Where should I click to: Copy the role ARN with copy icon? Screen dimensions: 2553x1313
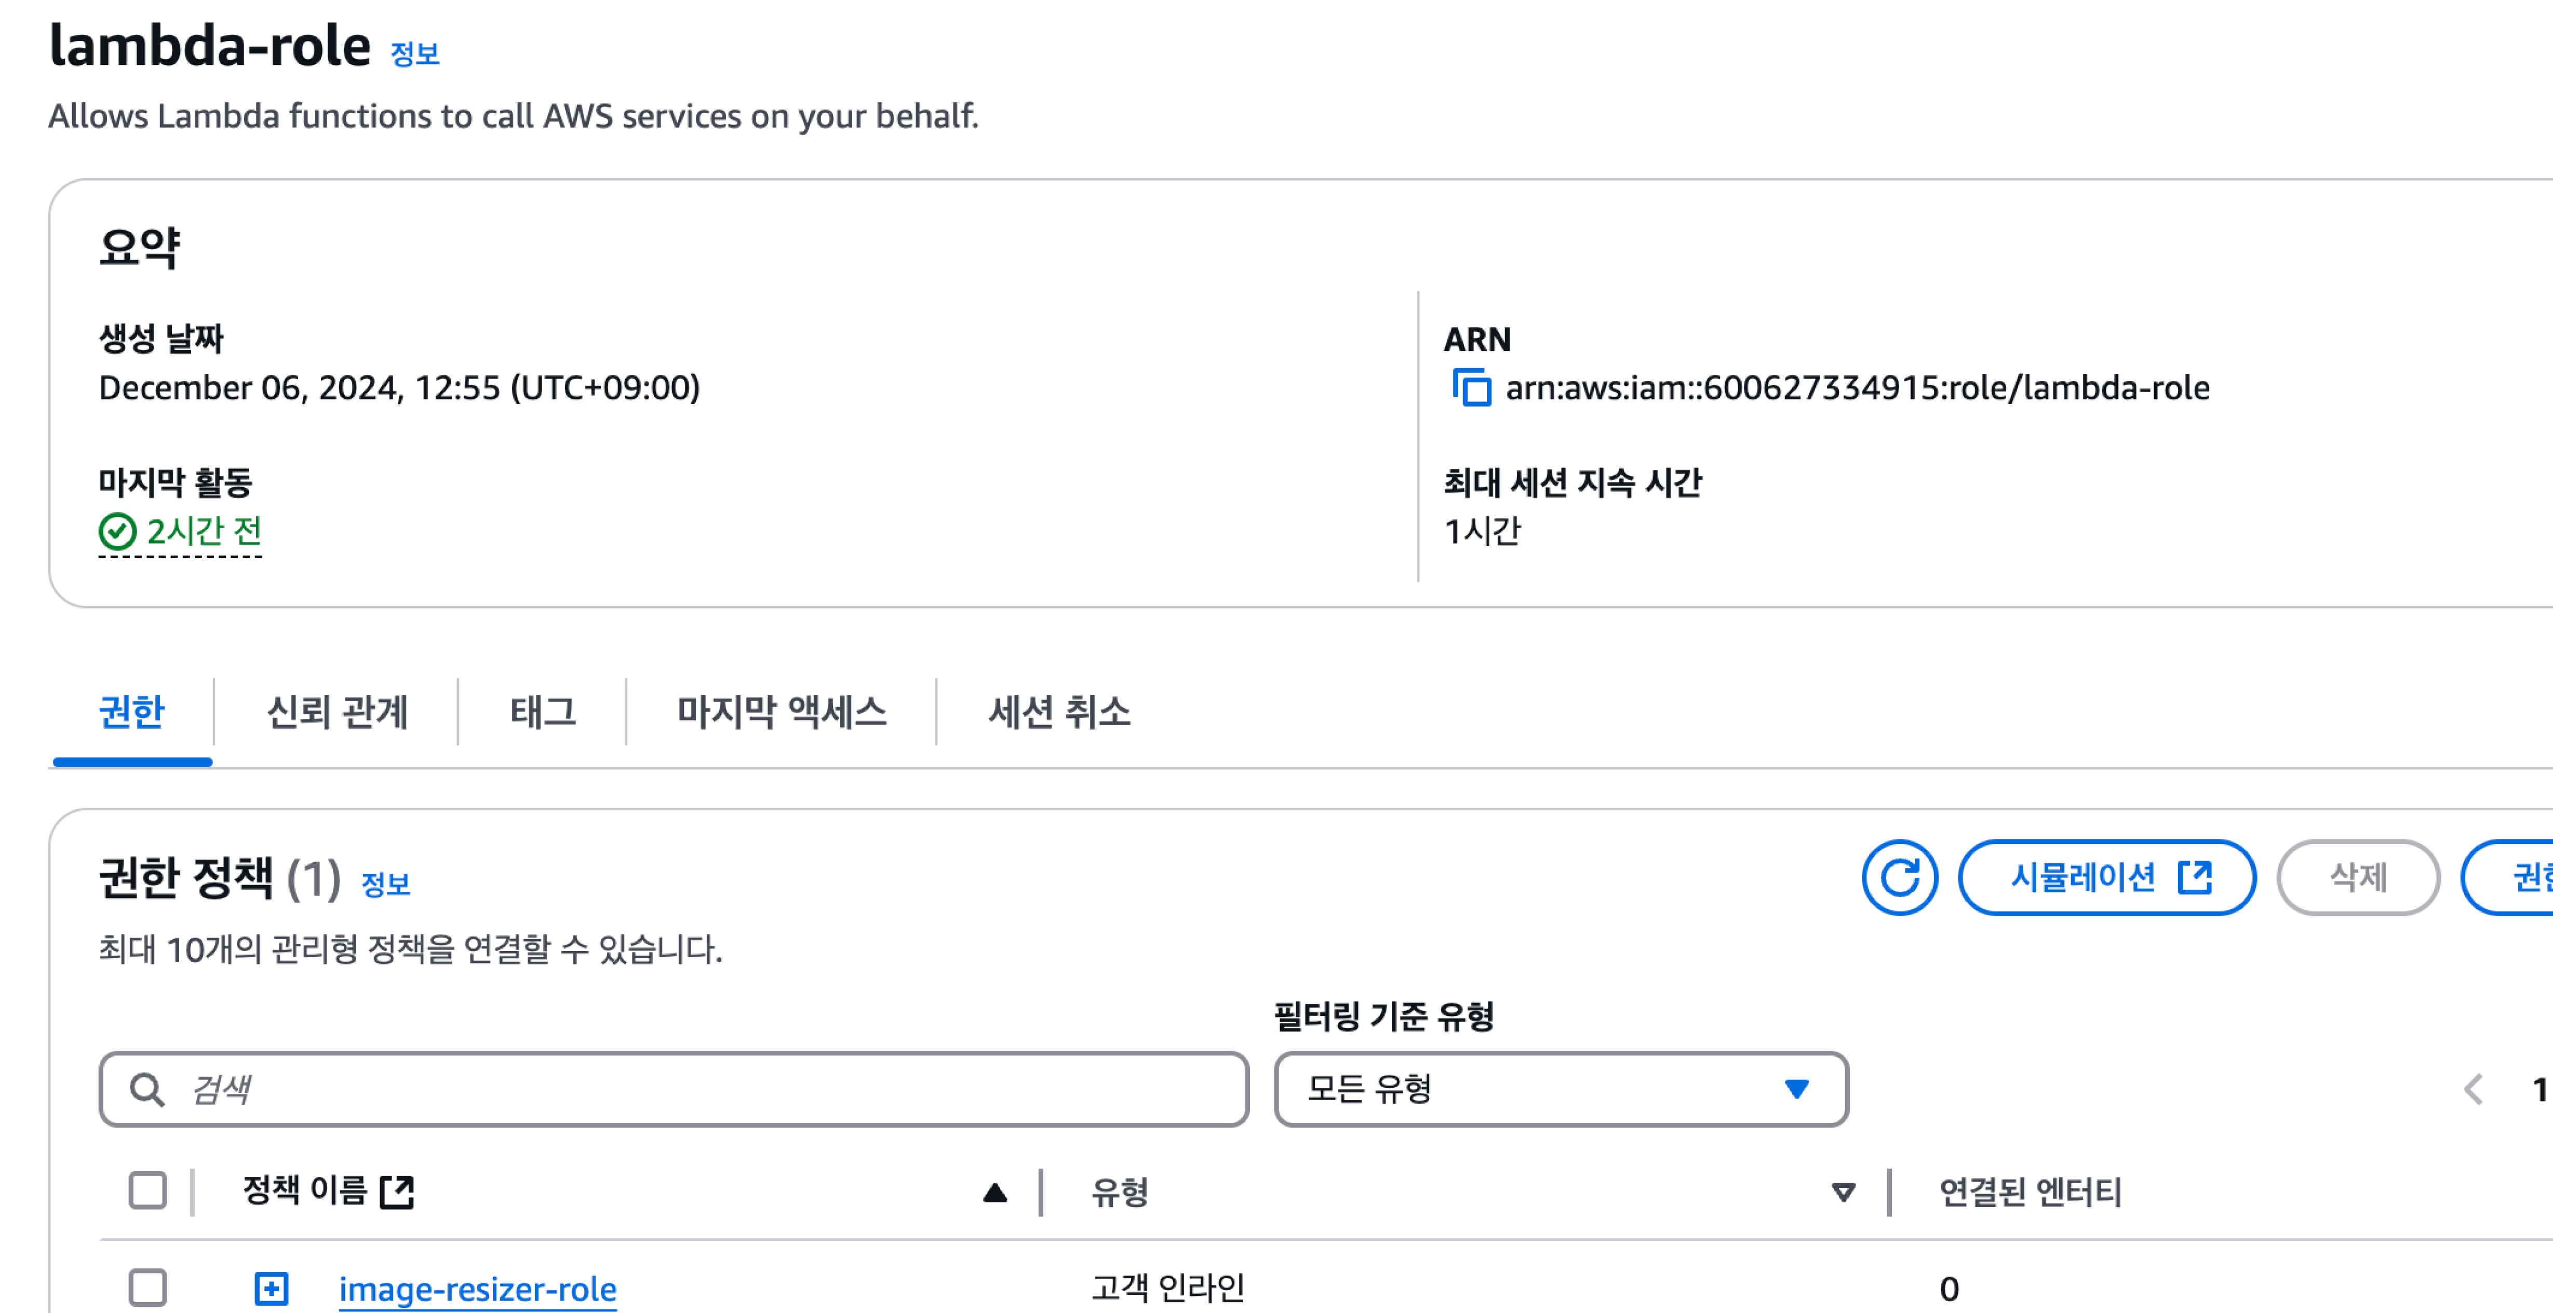point(1472,387)
